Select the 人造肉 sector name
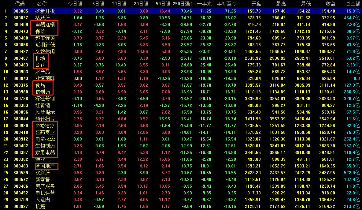Screen dimensions: 362x210 pos(42,200)
